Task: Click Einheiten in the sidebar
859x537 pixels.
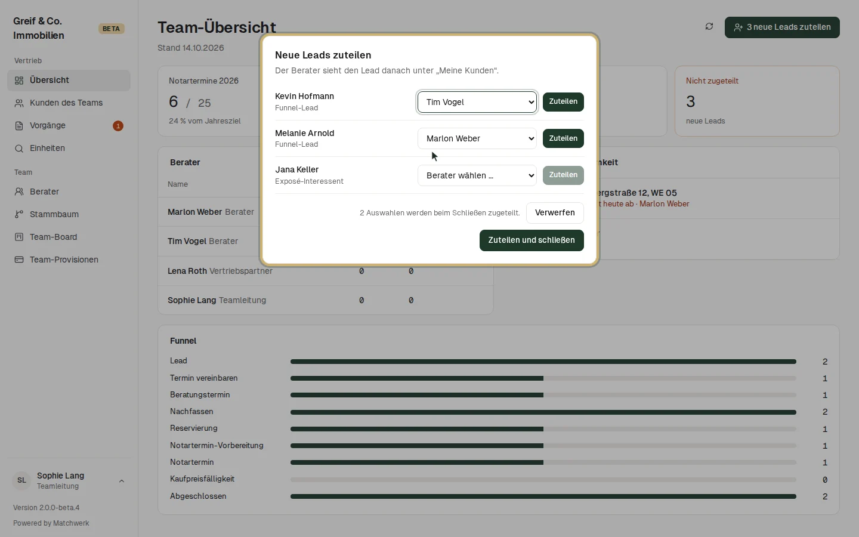Action: 69,149
